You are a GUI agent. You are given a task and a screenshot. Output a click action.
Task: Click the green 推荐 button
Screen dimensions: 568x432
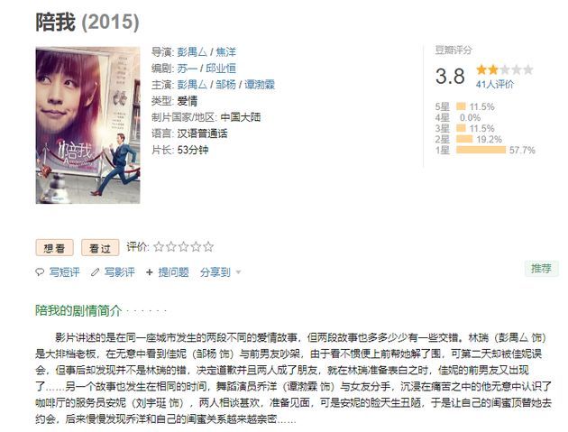541,269
